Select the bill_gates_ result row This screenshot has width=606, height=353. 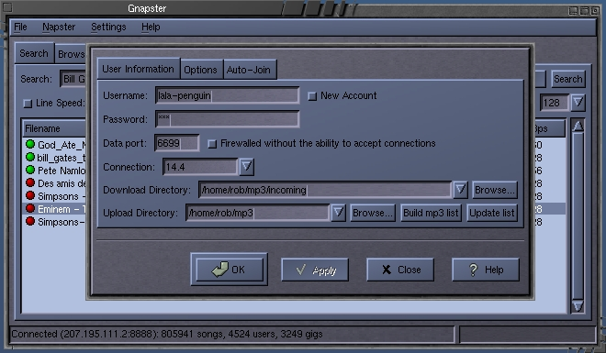point(54,158)
